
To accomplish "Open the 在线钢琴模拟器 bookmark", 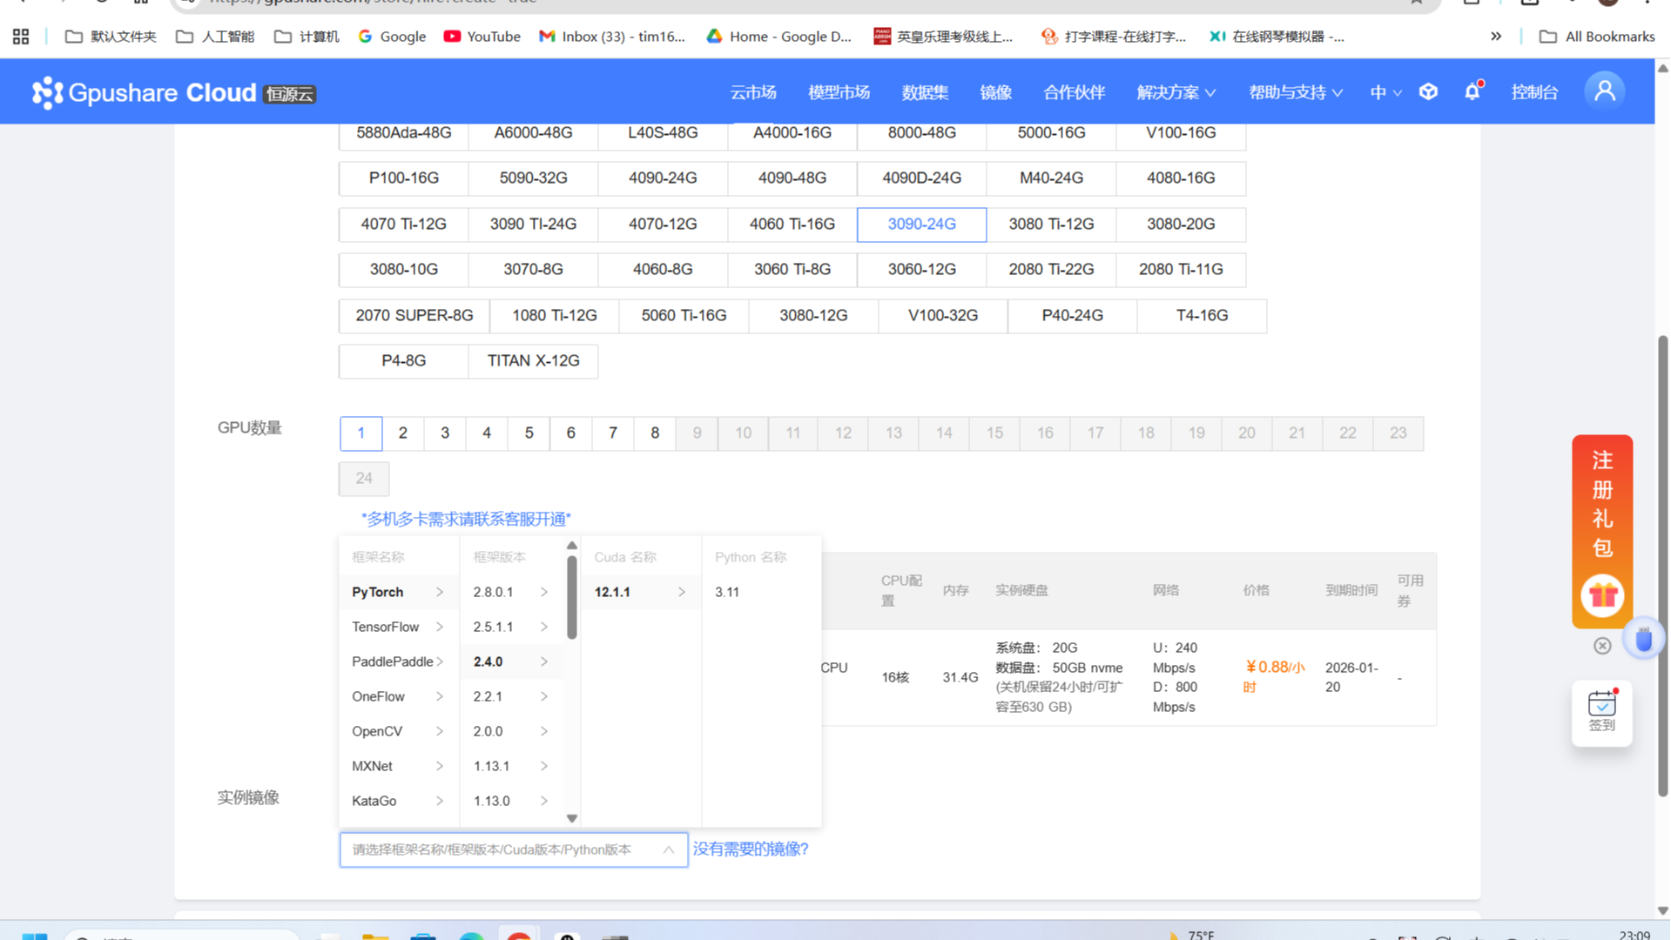I will (1277, 37).
